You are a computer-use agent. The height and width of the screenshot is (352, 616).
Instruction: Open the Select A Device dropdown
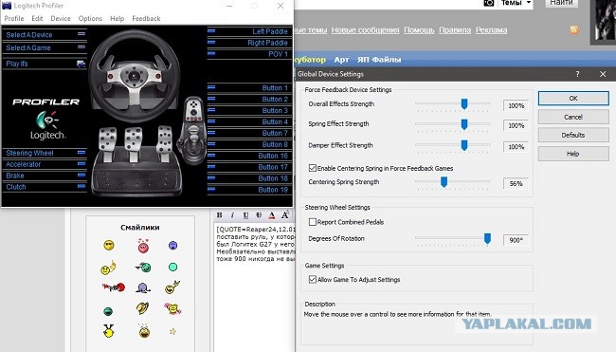click(x=45, y=34)
